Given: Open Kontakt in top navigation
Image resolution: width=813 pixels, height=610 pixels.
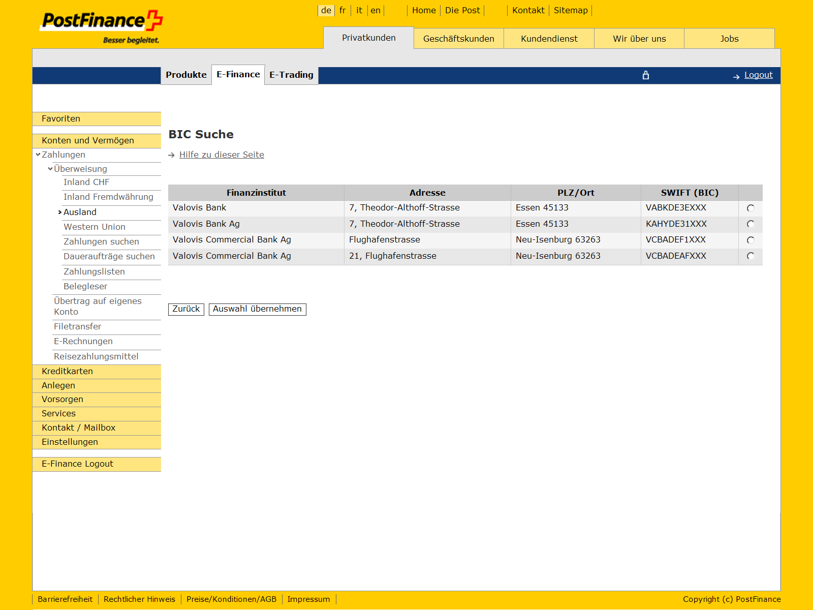Looking at the screenshot, I should [x=528, y=10].
